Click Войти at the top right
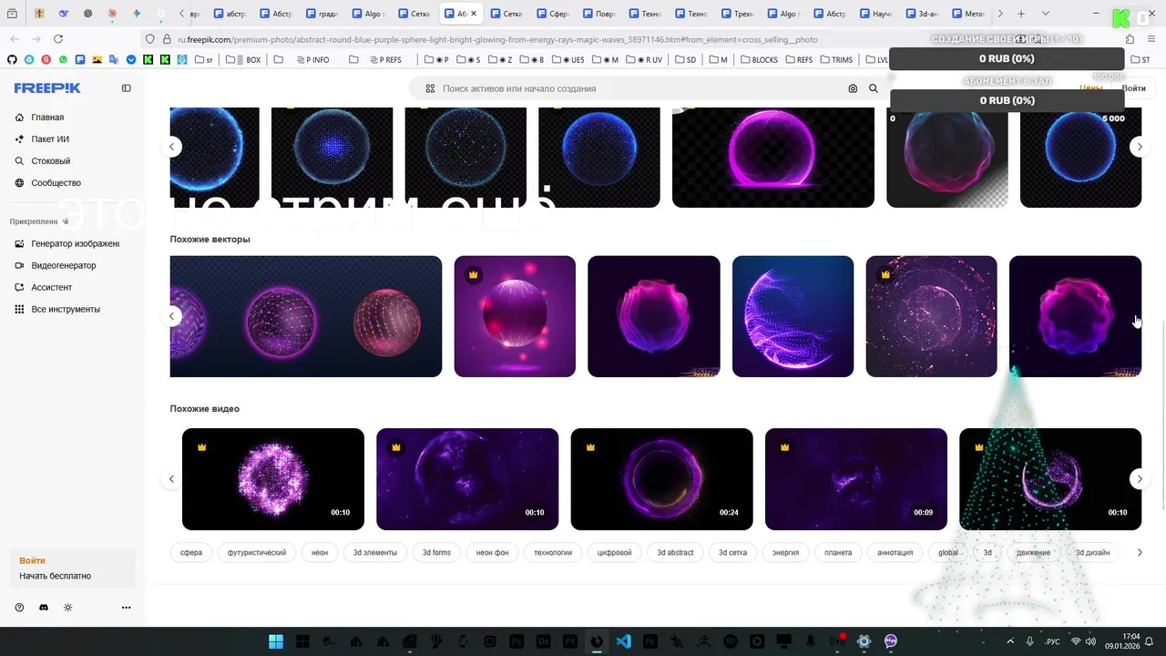The width and height of the screenshot is (1166, 656). coord(1134,88)
